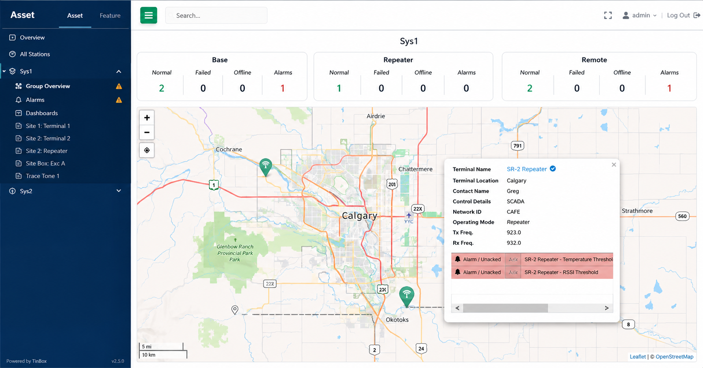Click the popup scrollbar right arrow
Image resolution: width=703 pixels, height=368 pixels.
tap(607, 308)
